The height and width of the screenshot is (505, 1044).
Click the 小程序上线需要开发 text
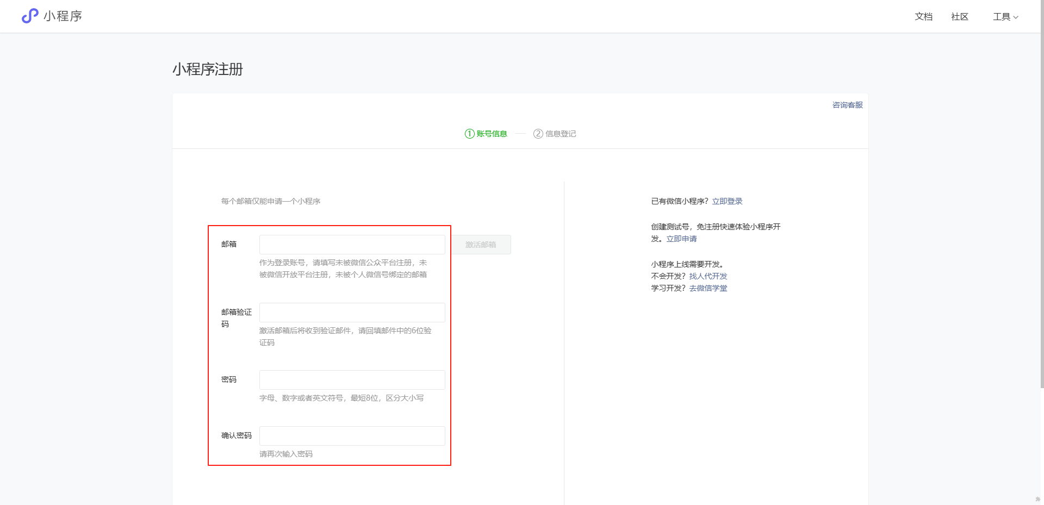point(687,264)
